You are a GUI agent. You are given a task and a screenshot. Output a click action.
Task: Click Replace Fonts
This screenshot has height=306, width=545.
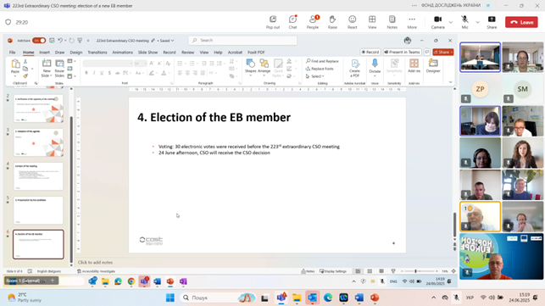320,69
